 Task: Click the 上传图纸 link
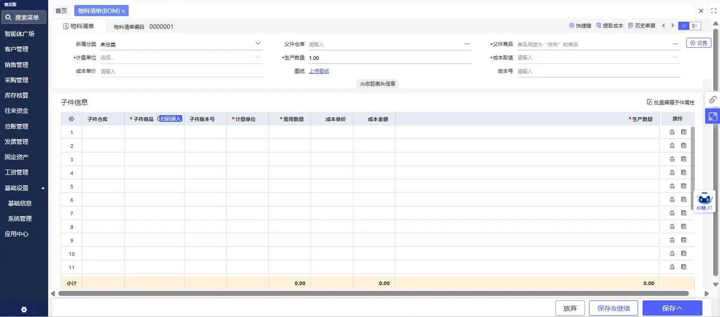pos(319,71)
